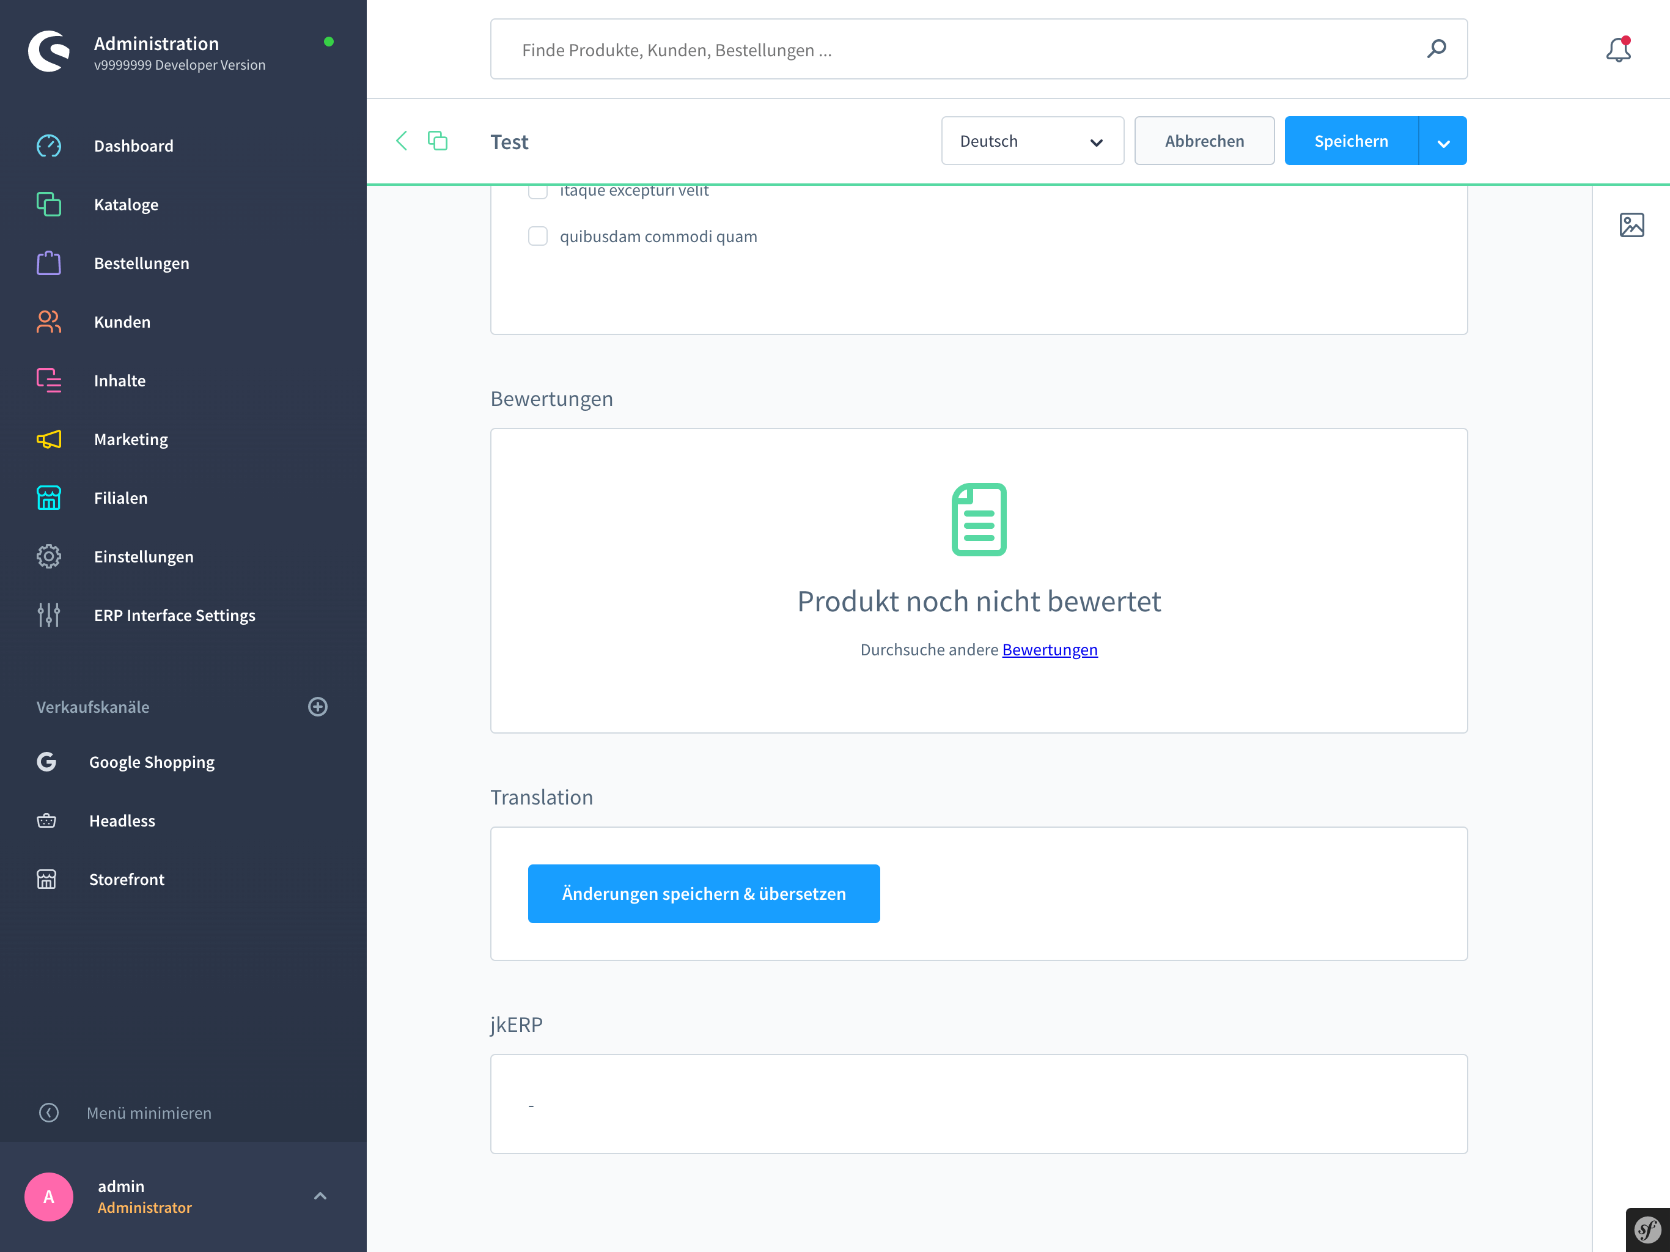Click the Dashboard sidebar icon

(49, 145)
